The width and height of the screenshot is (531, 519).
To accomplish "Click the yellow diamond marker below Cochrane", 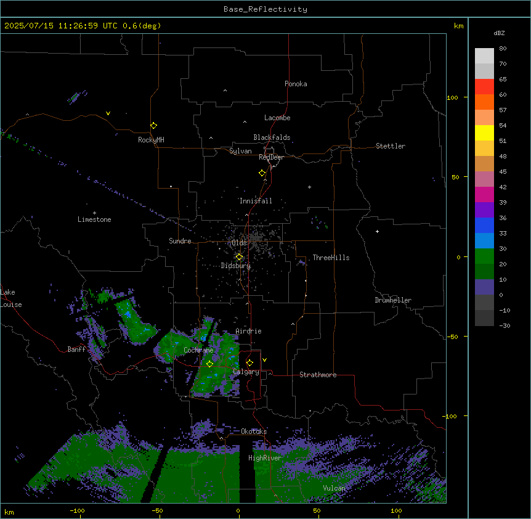I will [209, 364].
